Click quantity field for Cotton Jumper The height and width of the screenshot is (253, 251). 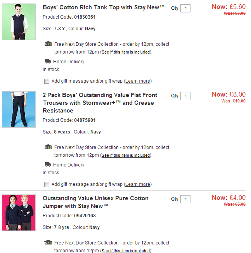click(x=185, y=199)
